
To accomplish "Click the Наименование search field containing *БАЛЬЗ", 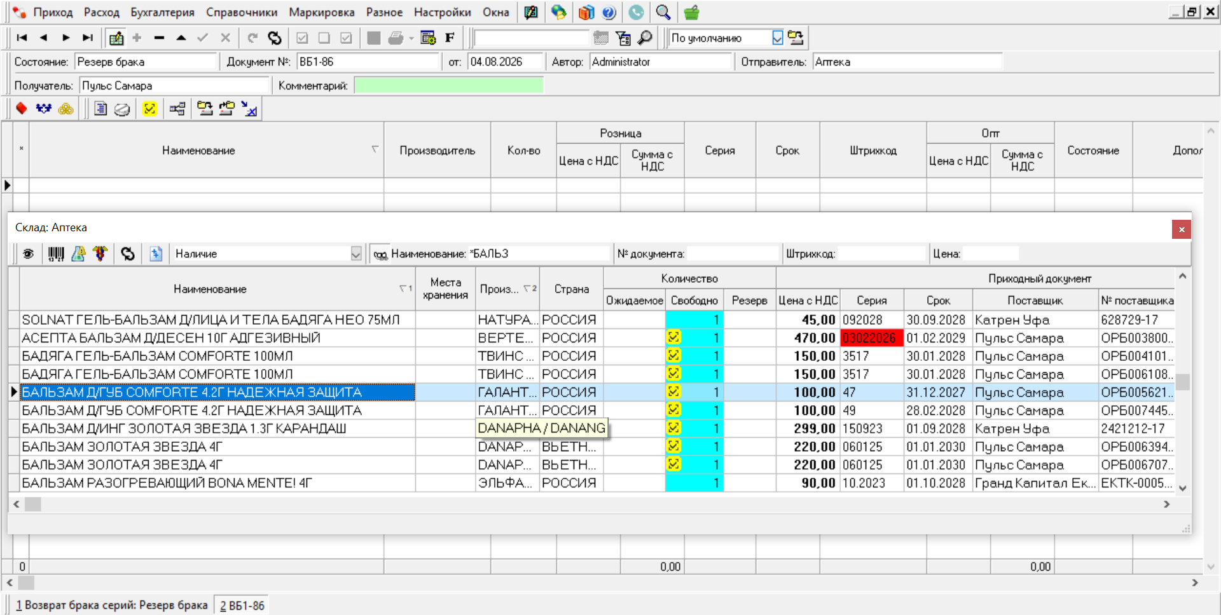I will click(538, 254).
